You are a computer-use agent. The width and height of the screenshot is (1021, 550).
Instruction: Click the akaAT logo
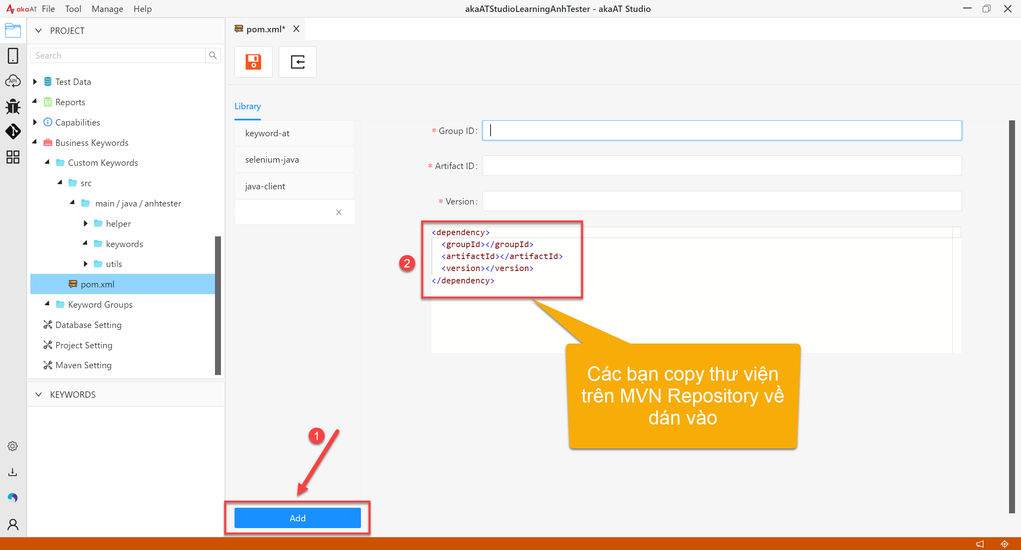22,9
